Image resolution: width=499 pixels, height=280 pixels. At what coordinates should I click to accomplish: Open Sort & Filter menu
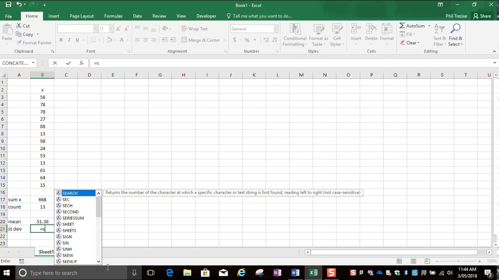pos(440,35)
